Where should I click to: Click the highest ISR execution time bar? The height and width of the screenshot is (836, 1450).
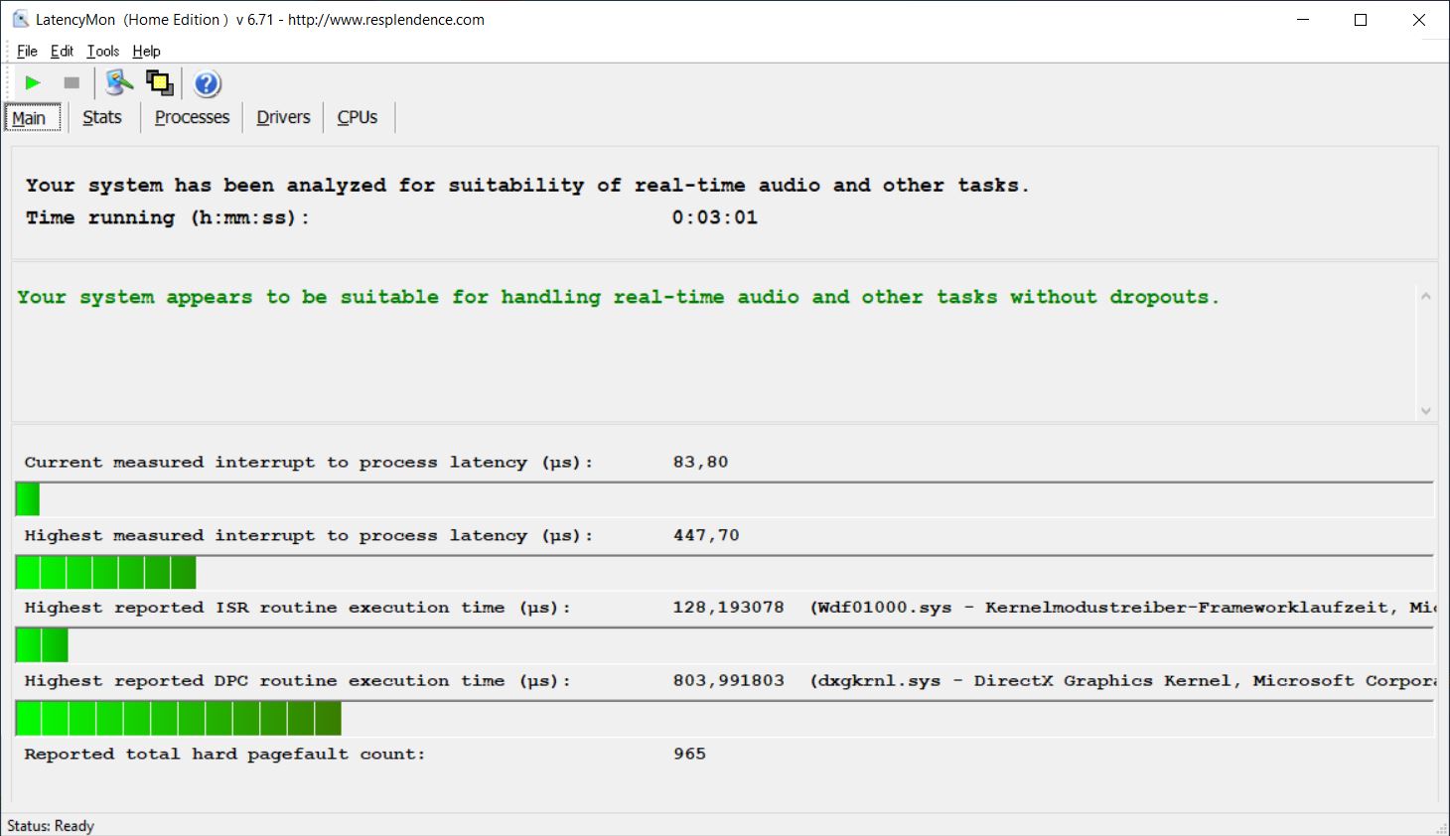click(724, 645)
